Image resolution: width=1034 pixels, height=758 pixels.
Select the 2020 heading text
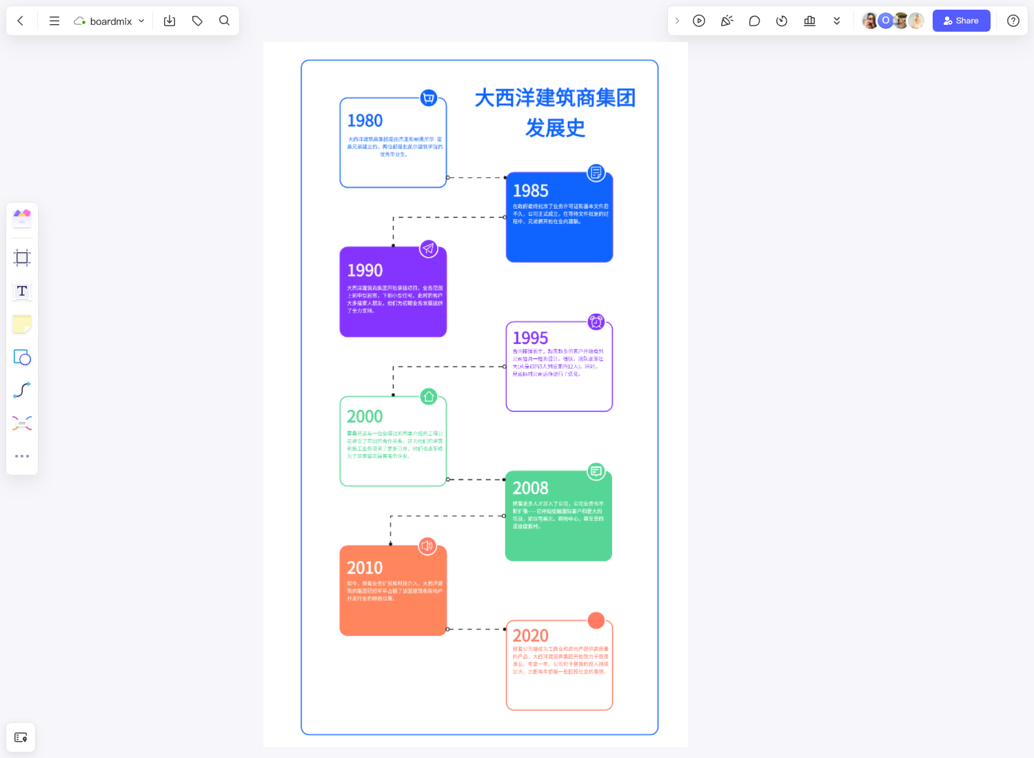pos(531,635)
